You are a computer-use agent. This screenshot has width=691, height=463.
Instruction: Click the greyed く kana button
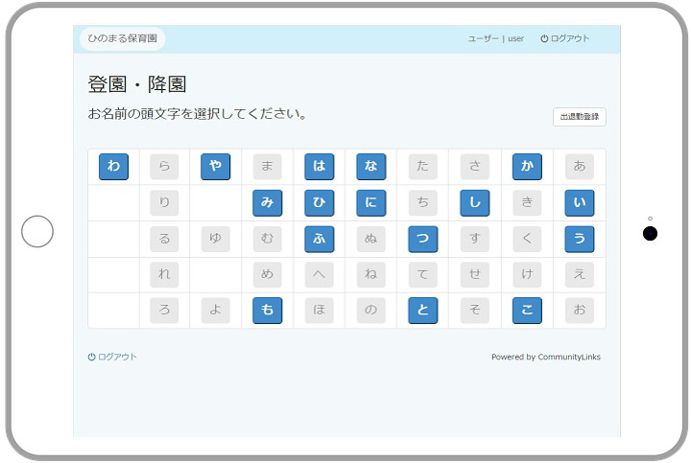pyautogui.click(x=527, y=239)
